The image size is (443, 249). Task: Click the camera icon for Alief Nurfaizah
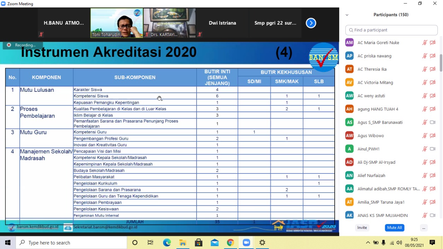coord(433,176)
